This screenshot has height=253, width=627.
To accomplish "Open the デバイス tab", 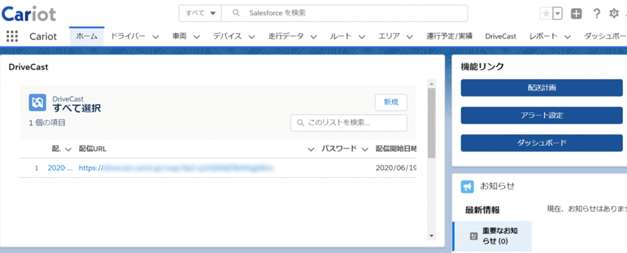I will 227,36.
